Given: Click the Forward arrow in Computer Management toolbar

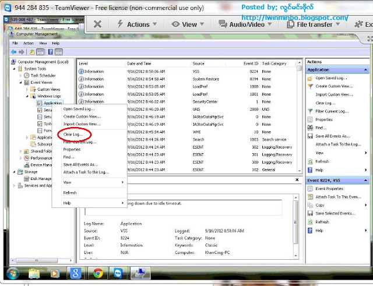Looking at the screenshot, I should click(x=22, y=52).
